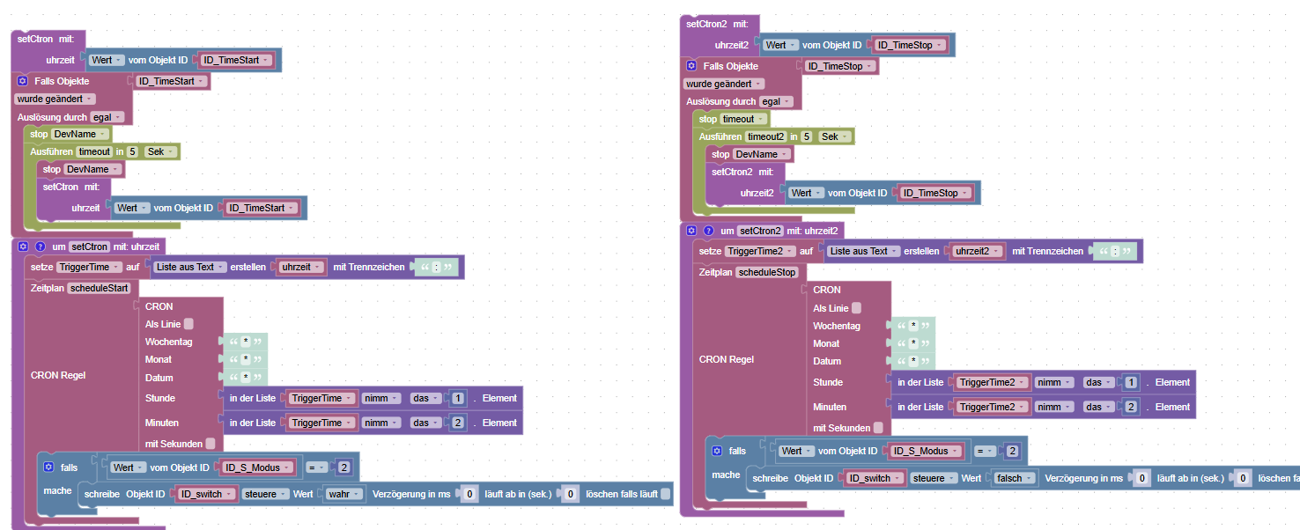Edit seconds value 5 after timeout in
The height and width of the screenshot is (530, 1300).
(132, 151)
